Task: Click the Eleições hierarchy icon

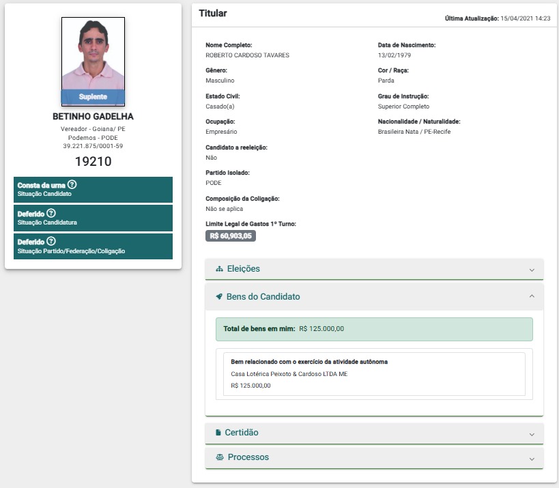Action: pyautogui.click(x=219, y=269)
